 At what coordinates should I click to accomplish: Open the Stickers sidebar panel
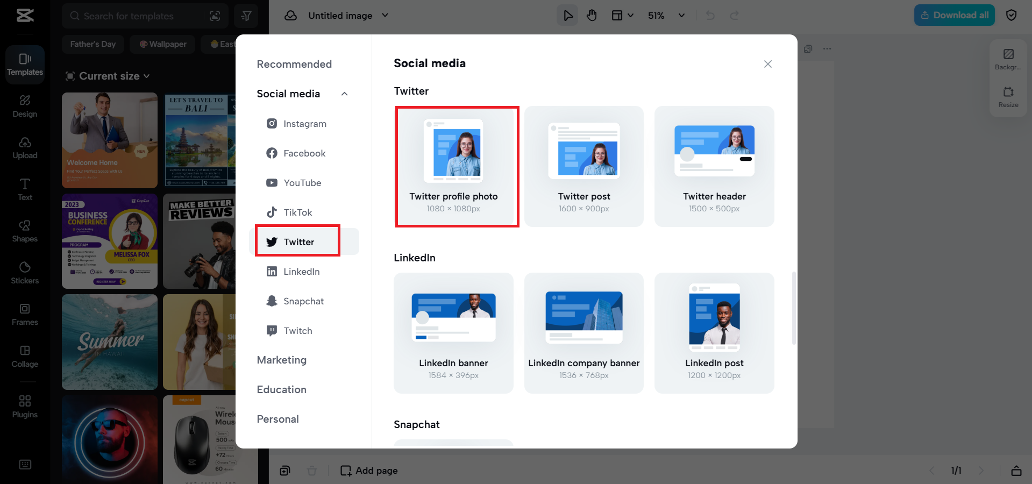pos(25,273)
